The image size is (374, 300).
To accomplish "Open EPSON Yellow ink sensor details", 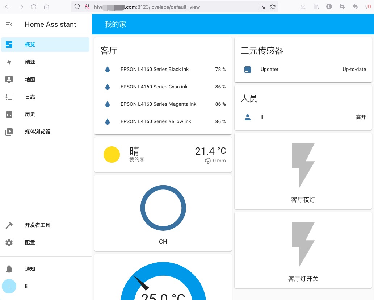I will (x=163, y=121).
